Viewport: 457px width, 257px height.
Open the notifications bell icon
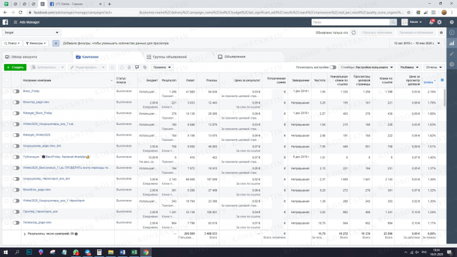coord(432,22)
